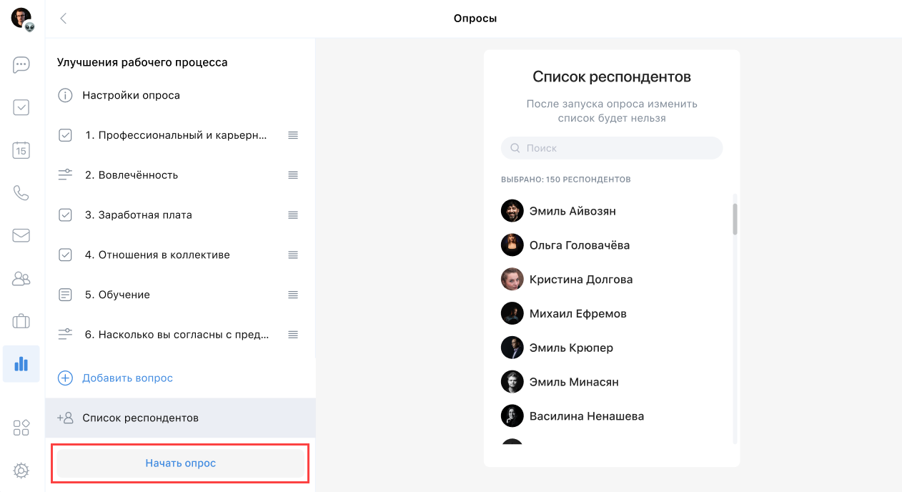Open the apps grid icon in sidebar
Screen dimensions: 902x492
tap(21, 428)
